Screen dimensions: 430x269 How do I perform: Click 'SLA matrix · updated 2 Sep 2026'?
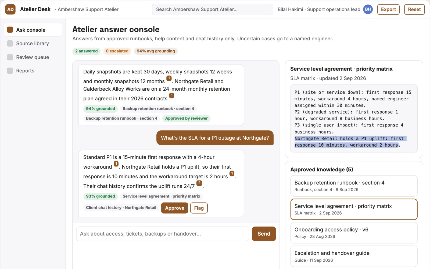point(328,78)
